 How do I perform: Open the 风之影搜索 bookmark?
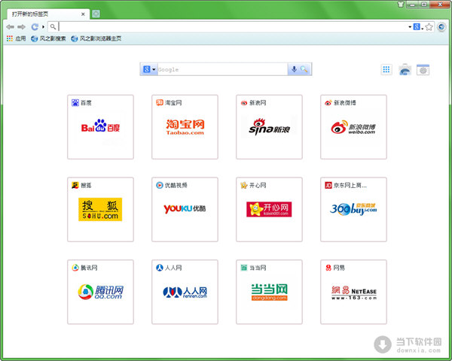pyautogui.click(x=48, y=38)
